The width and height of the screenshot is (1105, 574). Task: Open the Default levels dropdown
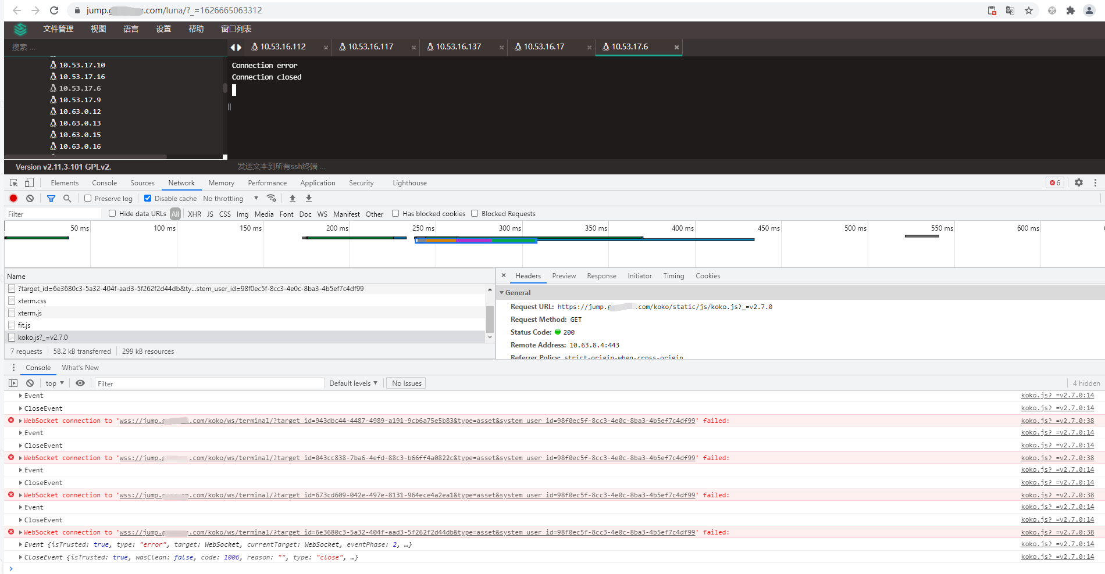click(354, 383)
